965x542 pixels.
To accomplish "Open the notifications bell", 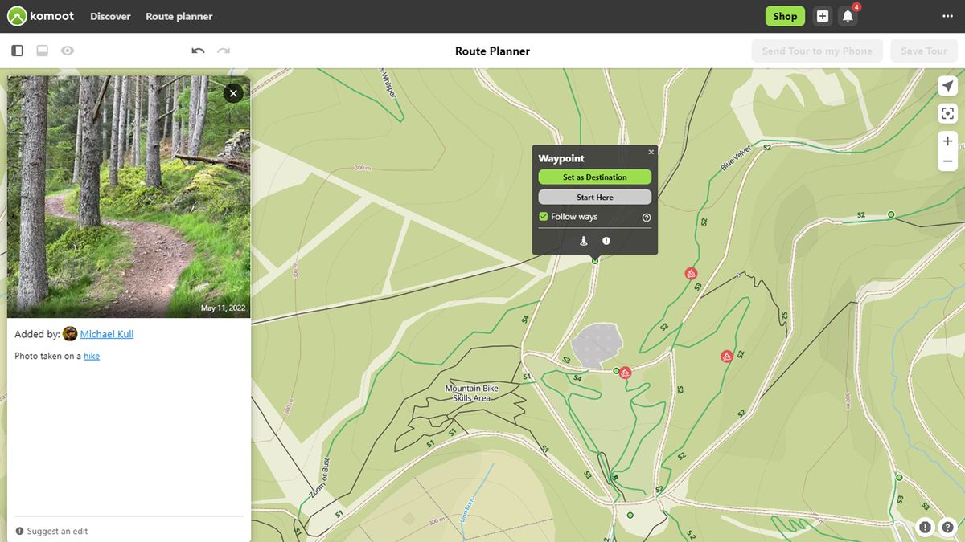I will click(847, 15).
